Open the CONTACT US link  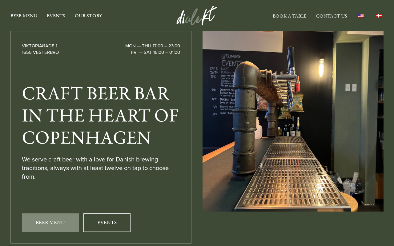tap(332, 16)
